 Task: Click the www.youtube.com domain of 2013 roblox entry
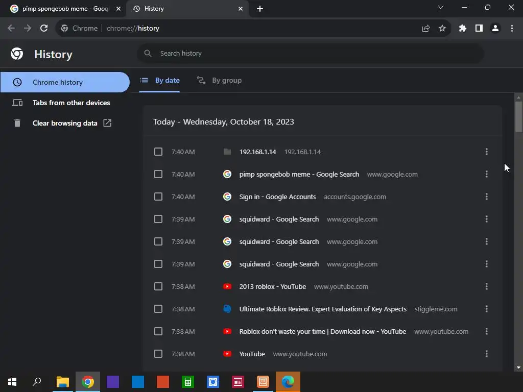click(x=341, y=287)
